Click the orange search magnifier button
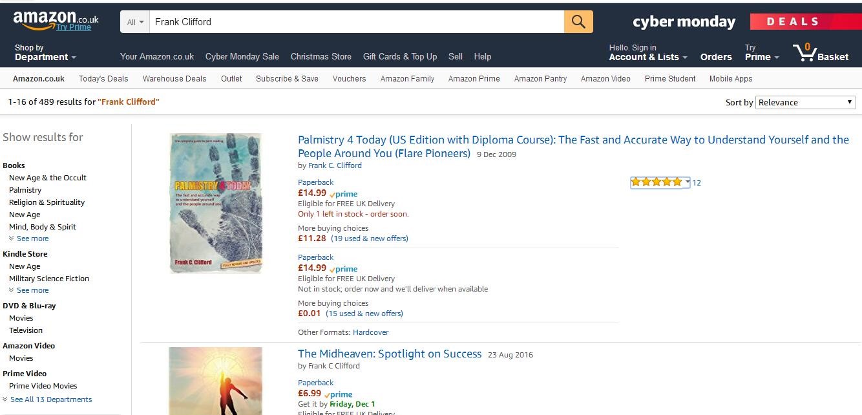Screen dimensions: 862x415 click(578, 22)
